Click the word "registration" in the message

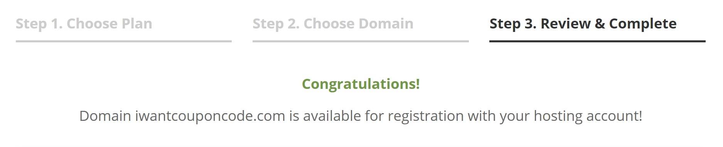point(426,116)
